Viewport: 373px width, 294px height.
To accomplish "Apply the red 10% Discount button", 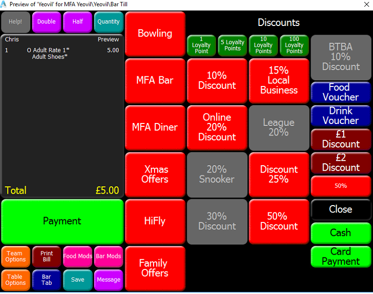I will point(217,80).
